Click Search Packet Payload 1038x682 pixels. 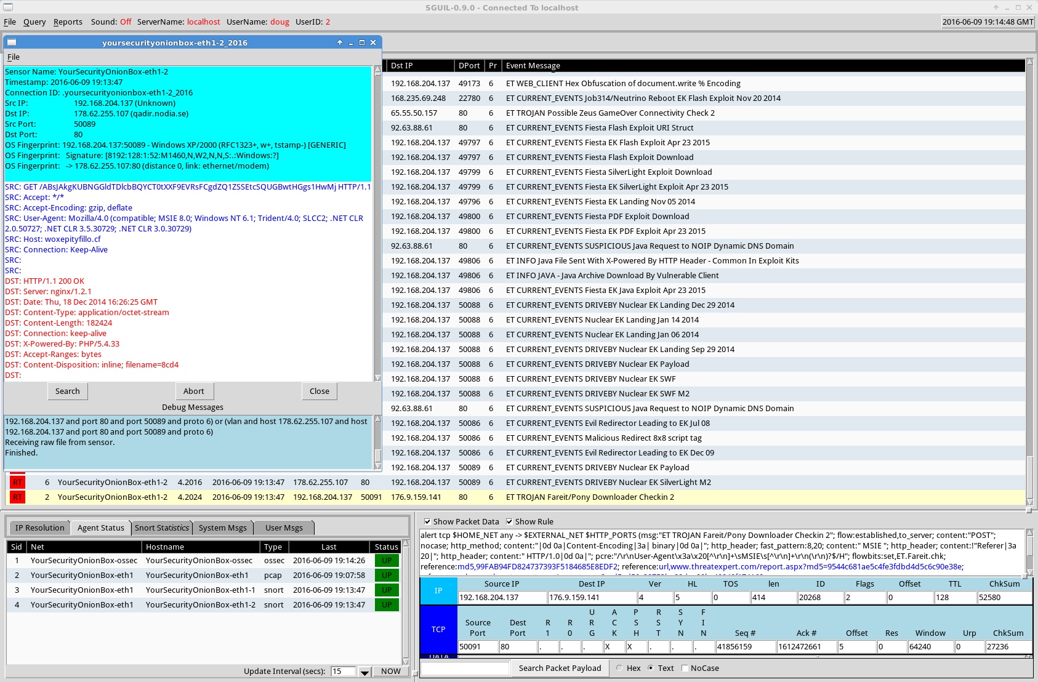(x=559, y=668)
